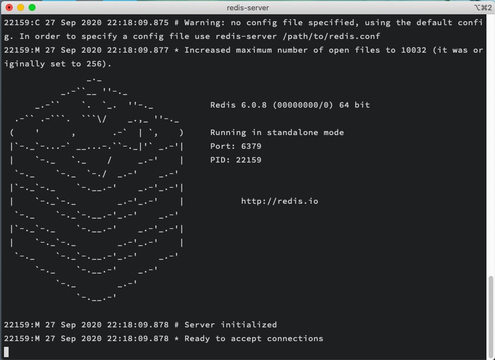The height and width of the screenshot is (360, 495).
Task: Click the 'iginally set to 256).' line
Action: tap(58, 64)
